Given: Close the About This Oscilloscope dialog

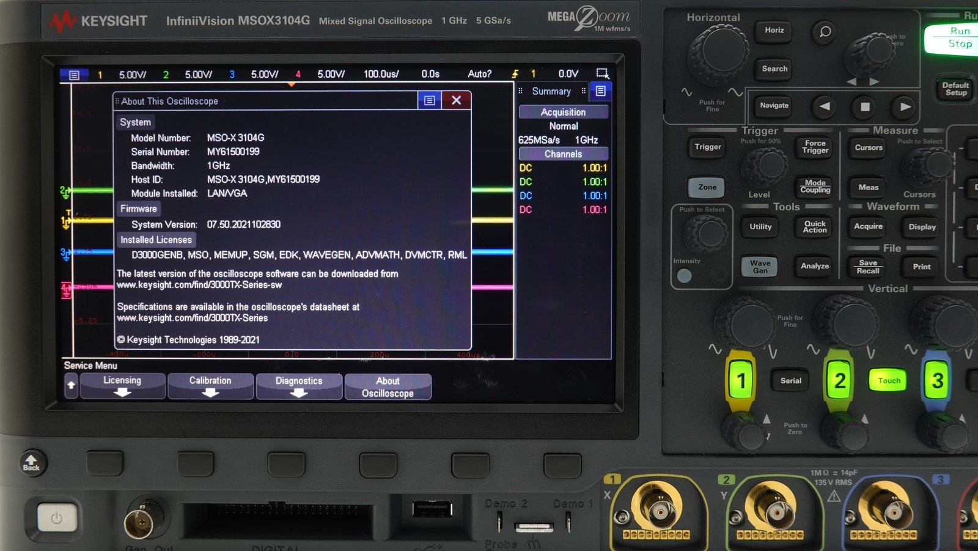Looking at the screenshot, I should click(456, 100).
